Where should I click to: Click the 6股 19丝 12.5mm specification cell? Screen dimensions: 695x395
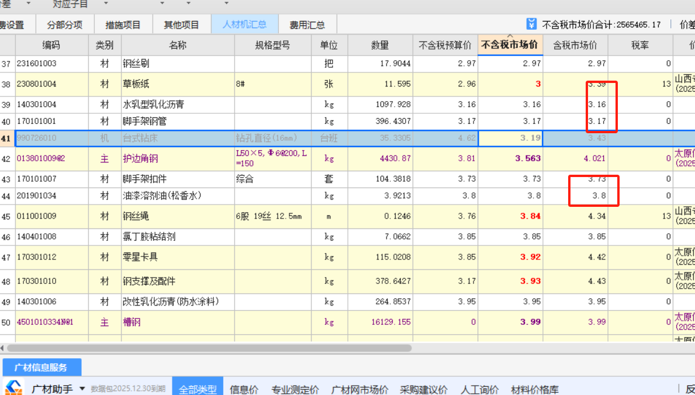point(272,216)
